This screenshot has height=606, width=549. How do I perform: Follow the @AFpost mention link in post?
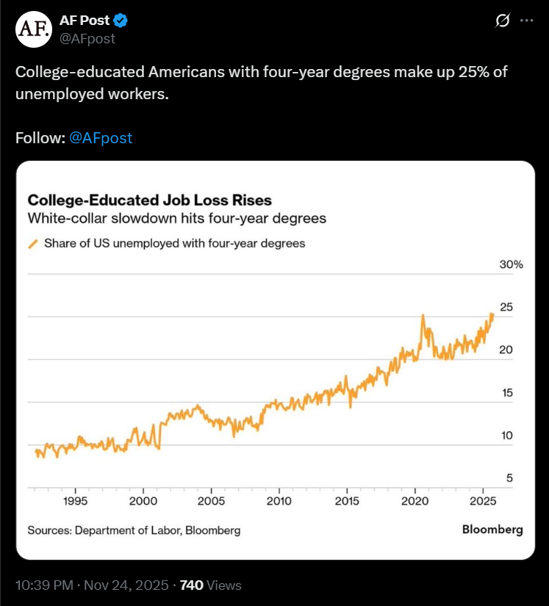pyautogui.click(x=101, y=138)
